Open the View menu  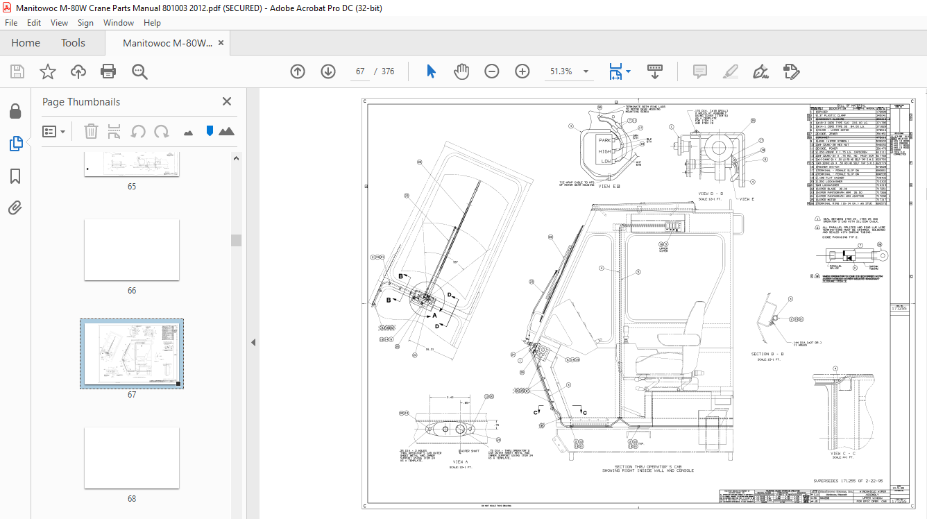(59, 23)
